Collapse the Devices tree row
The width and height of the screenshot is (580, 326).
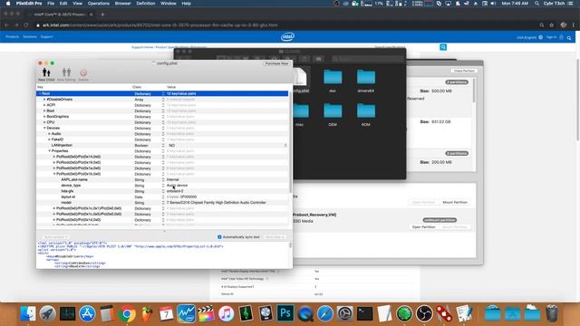[44, 128]
